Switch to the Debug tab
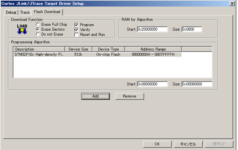This screenshot has height=150, width=238. click(11, 12)
